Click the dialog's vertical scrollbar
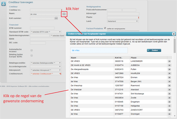Viewport: 177px width, 119px height. (x=175, y=46)
